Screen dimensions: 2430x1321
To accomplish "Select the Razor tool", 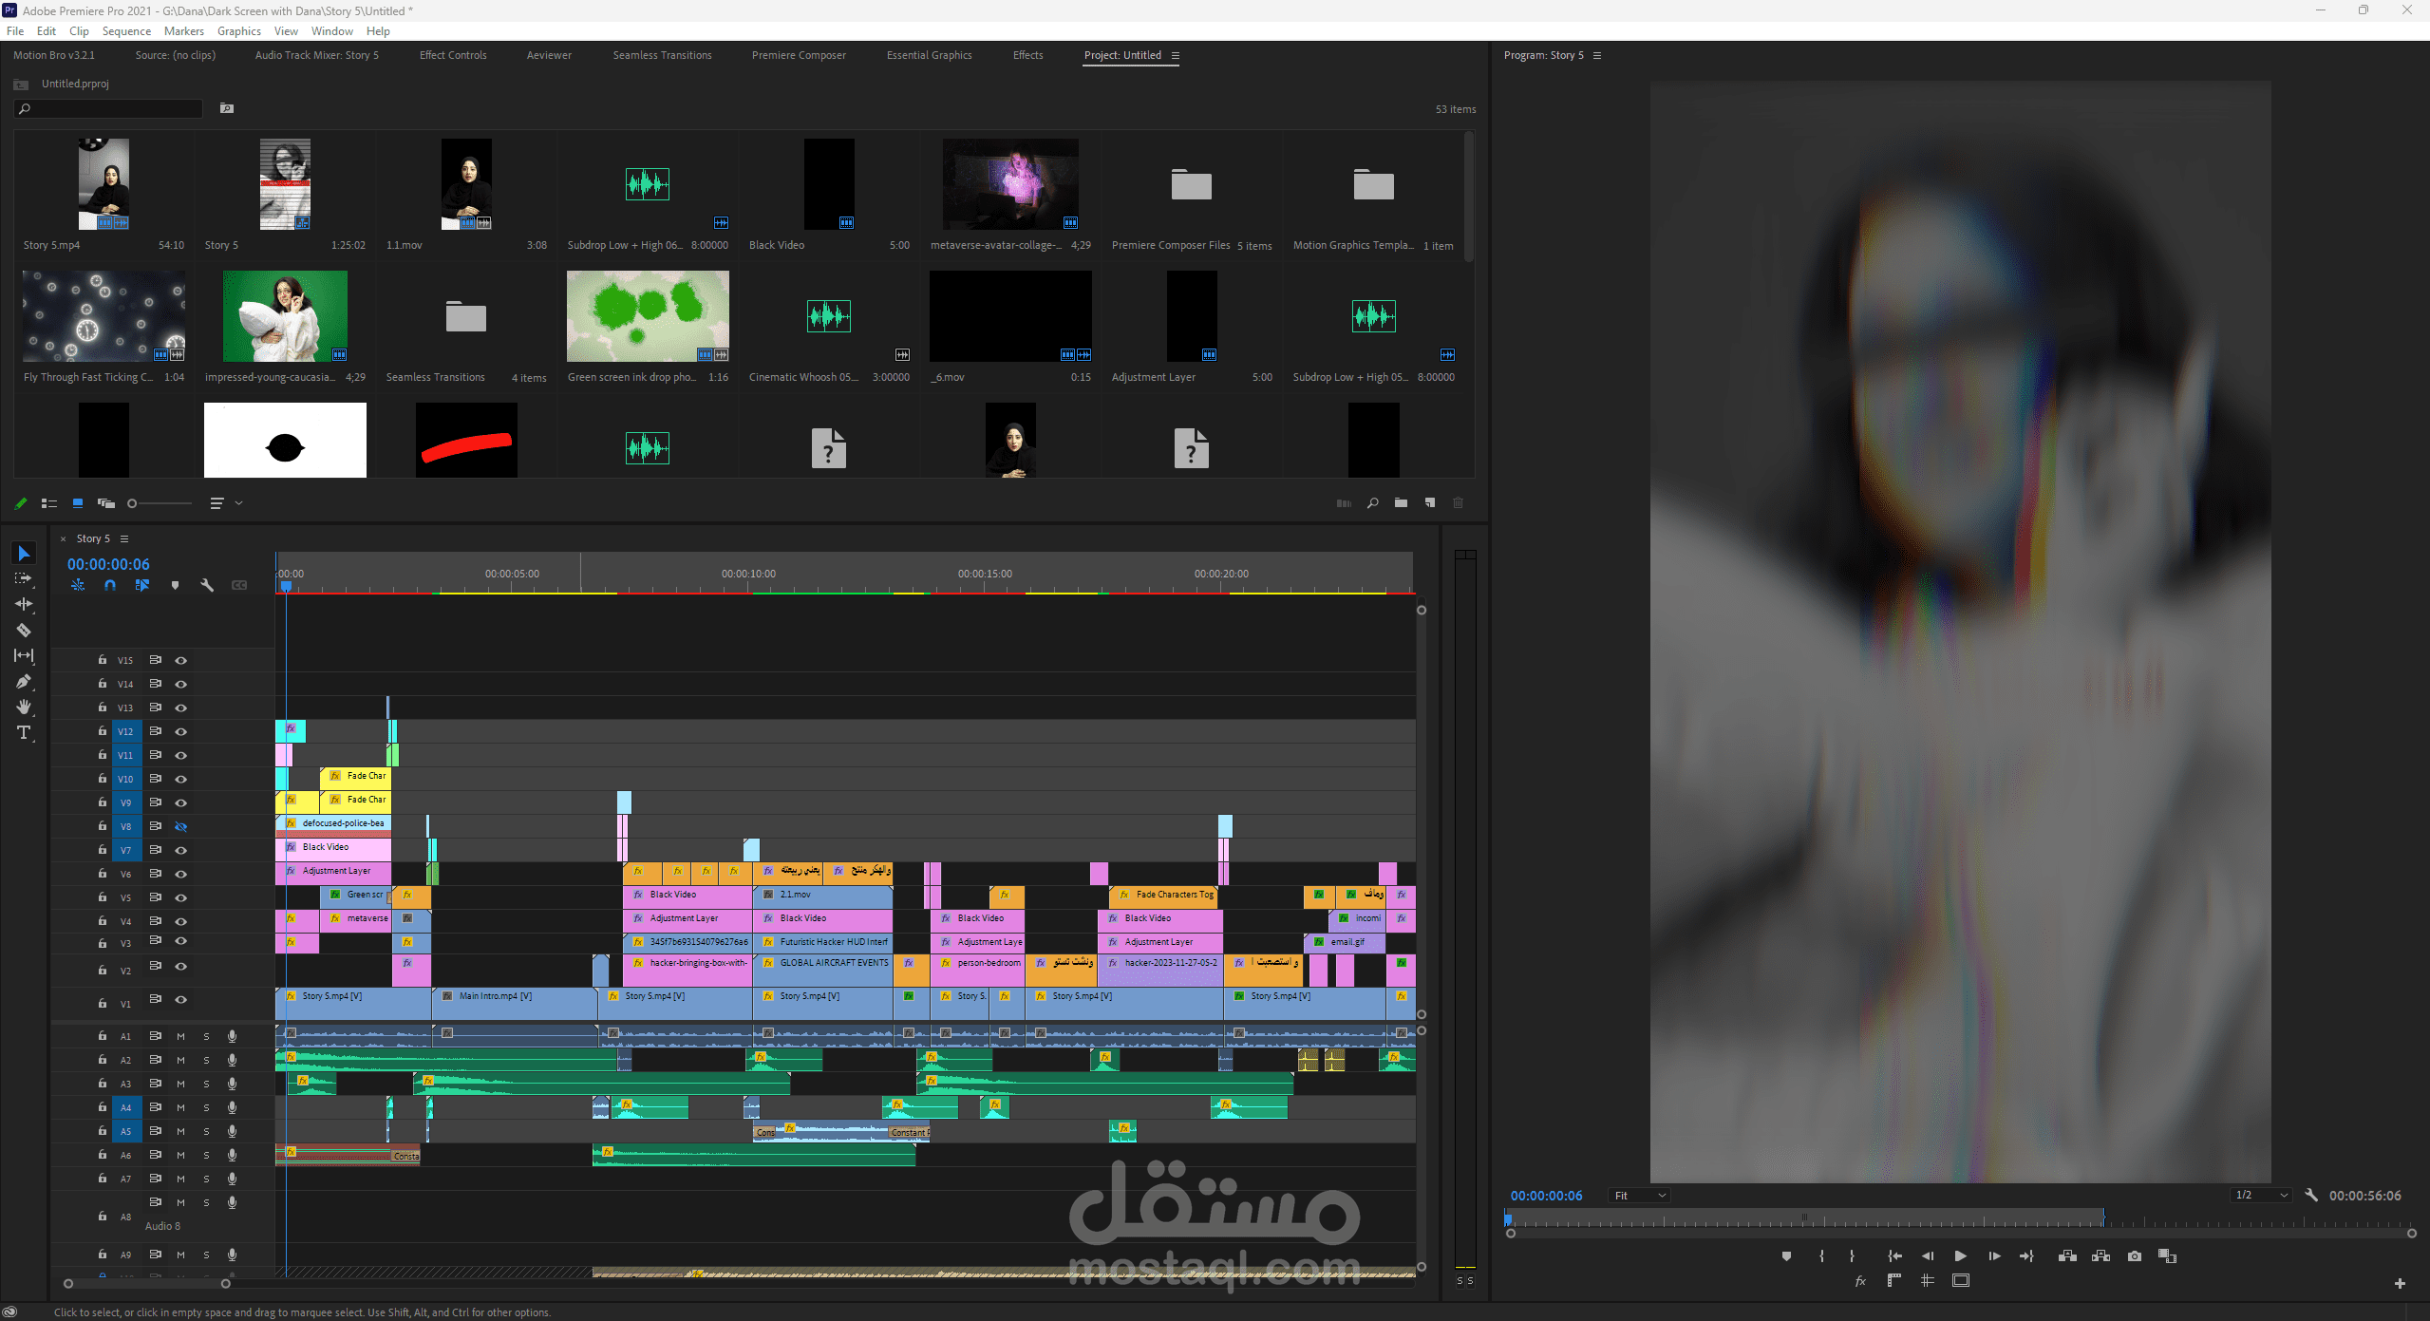I will pyautogui.click(x=24, y=630).
